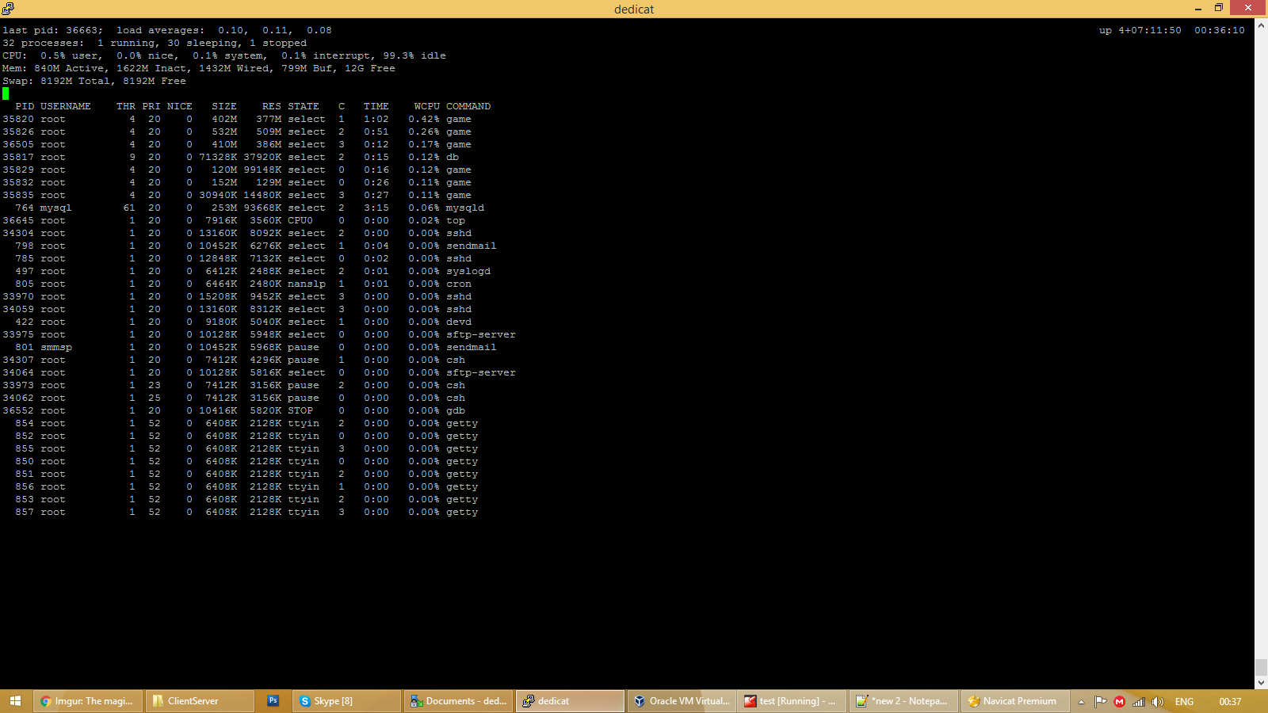
Task: Switch to Documents WinSCP window
Action: (458, 701)
